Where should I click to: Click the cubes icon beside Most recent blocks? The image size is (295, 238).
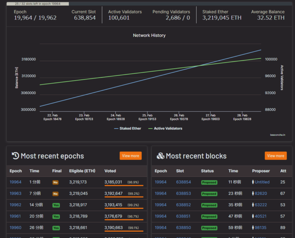click(x=160, y=156)
